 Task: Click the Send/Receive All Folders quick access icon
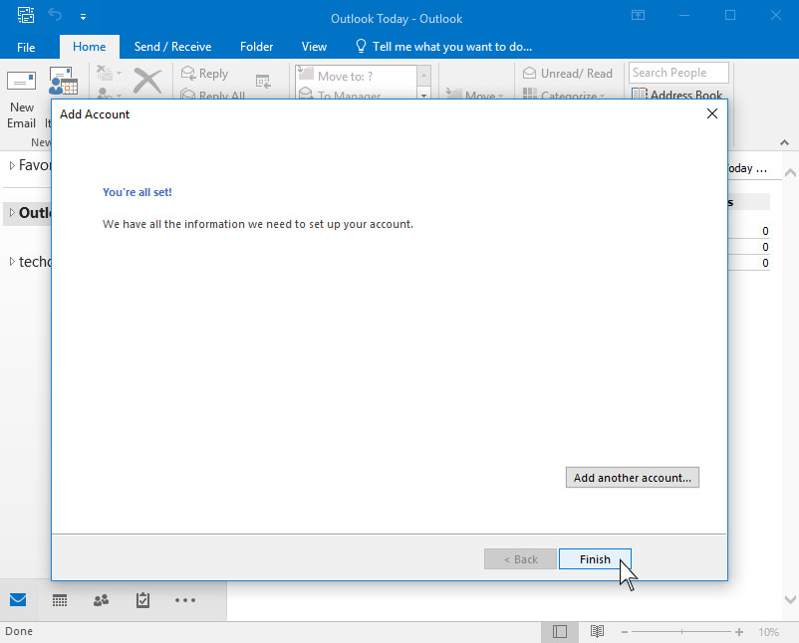click(x=26, y=15)
